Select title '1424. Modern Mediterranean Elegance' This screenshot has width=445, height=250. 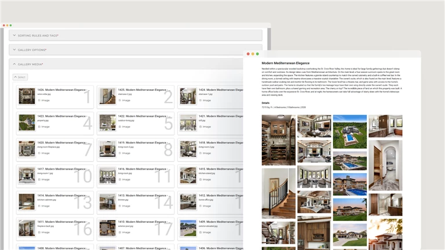[x=221, y=90]
